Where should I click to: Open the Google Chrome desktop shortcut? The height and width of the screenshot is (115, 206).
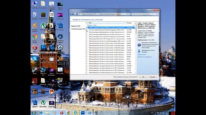(x=35, y=38)
